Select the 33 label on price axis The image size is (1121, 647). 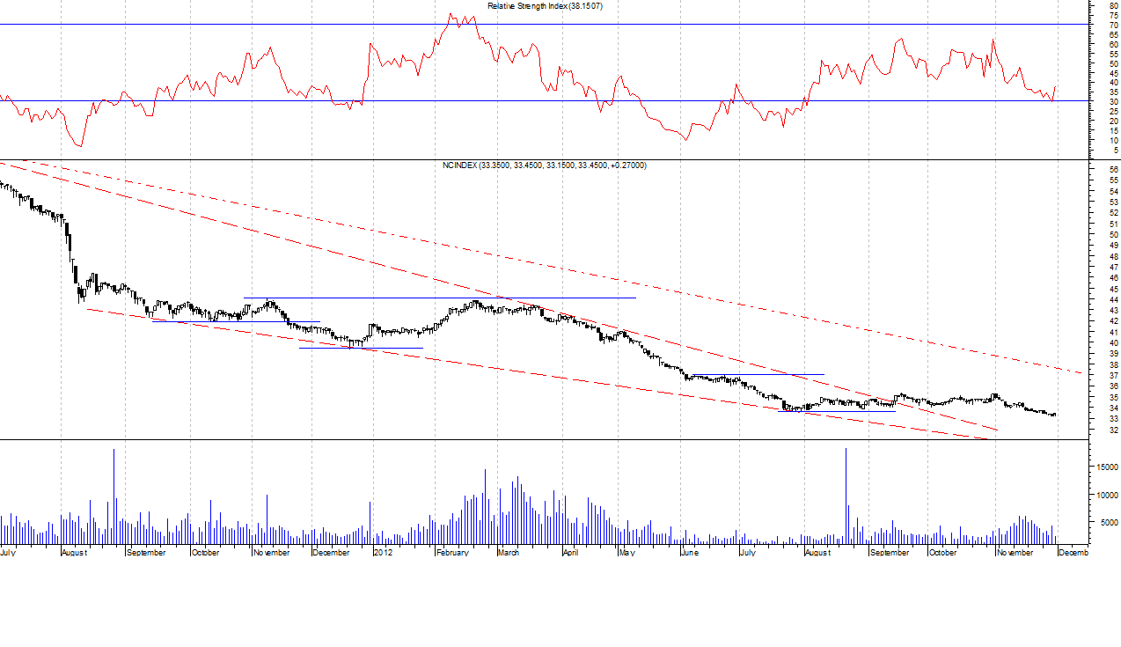(1114, 418)
